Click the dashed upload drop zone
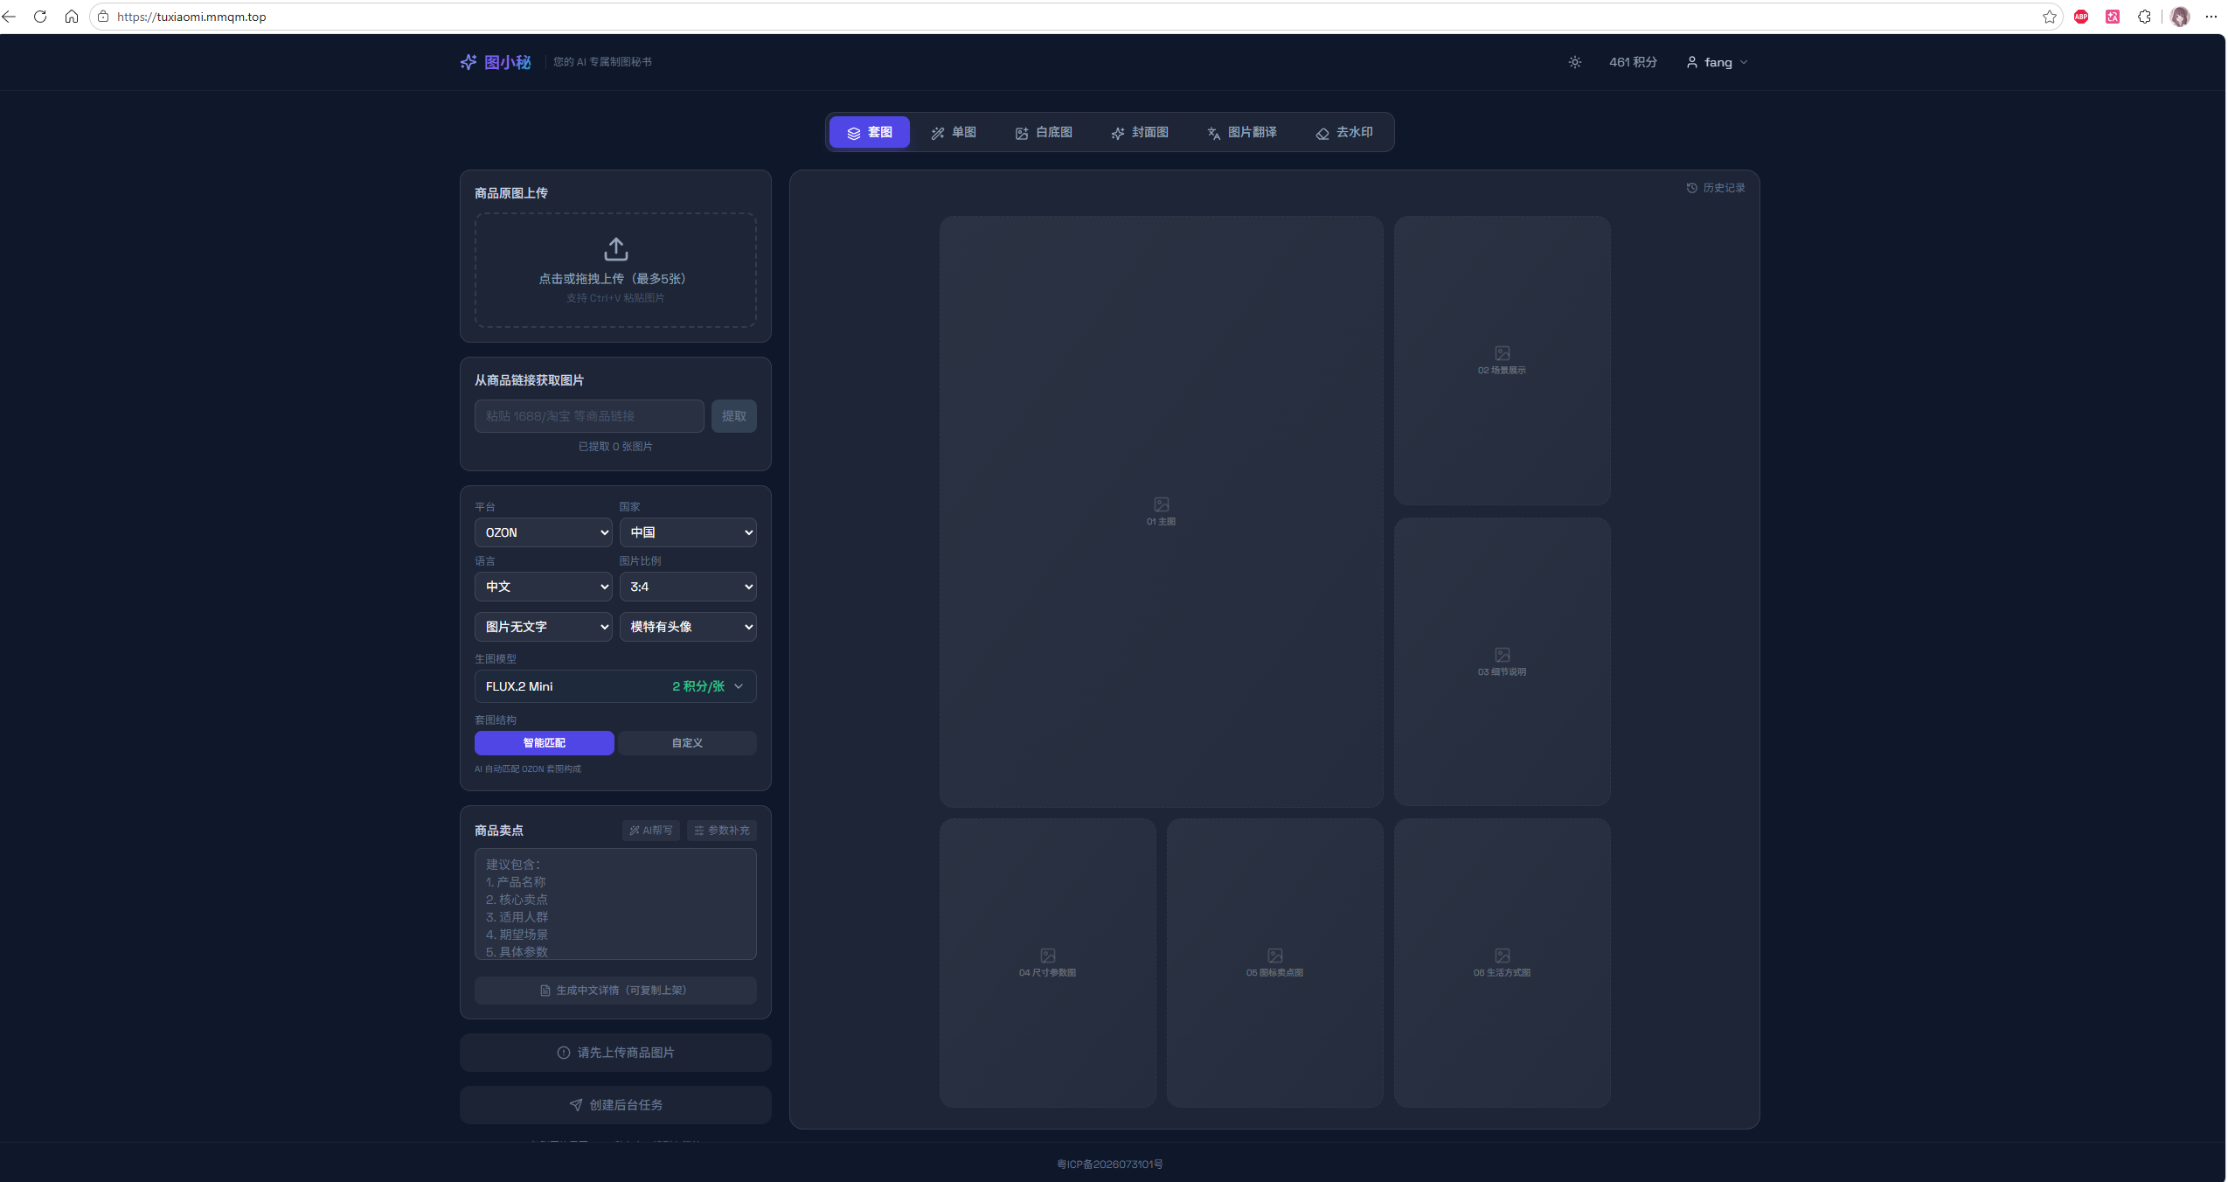The width and height of the screenshot is (2228, 1182). pos(615,270)
